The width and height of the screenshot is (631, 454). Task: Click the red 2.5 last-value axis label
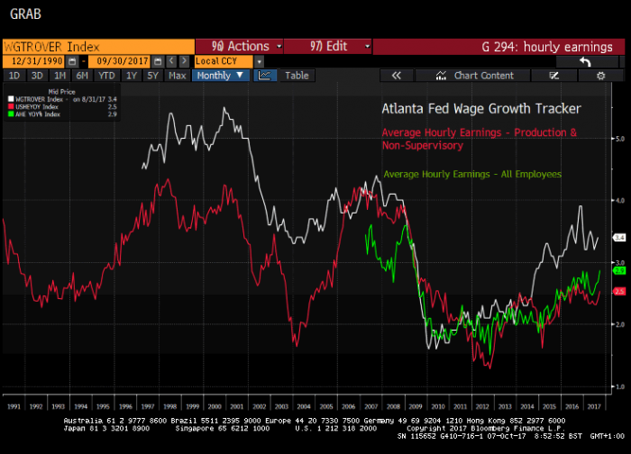pyautogui.click(x=619, y=291)
